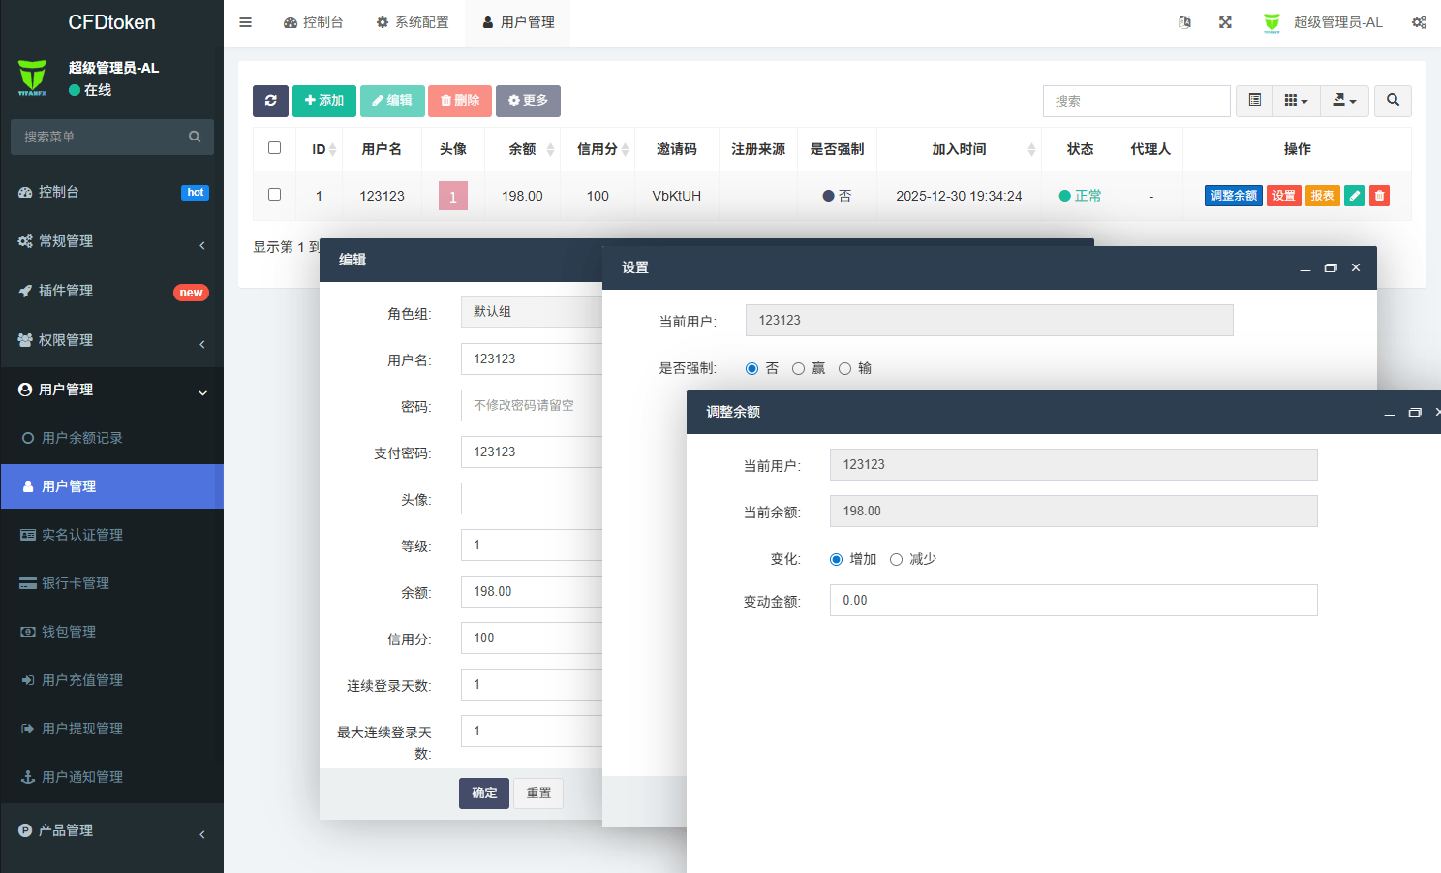Click the red trash icon in the operation column
Viewport: 1441px width, 873px height.
point(1379,195)
